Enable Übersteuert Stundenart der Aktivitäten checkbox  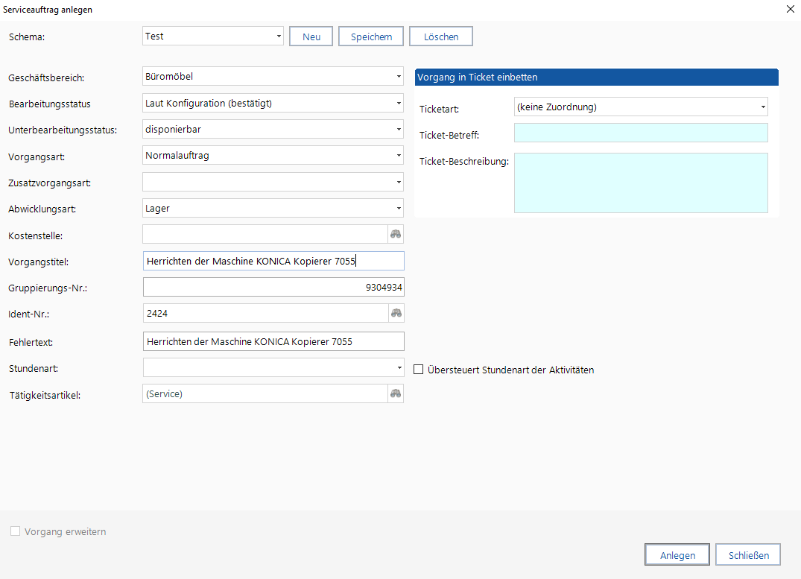tap(419, 370)
